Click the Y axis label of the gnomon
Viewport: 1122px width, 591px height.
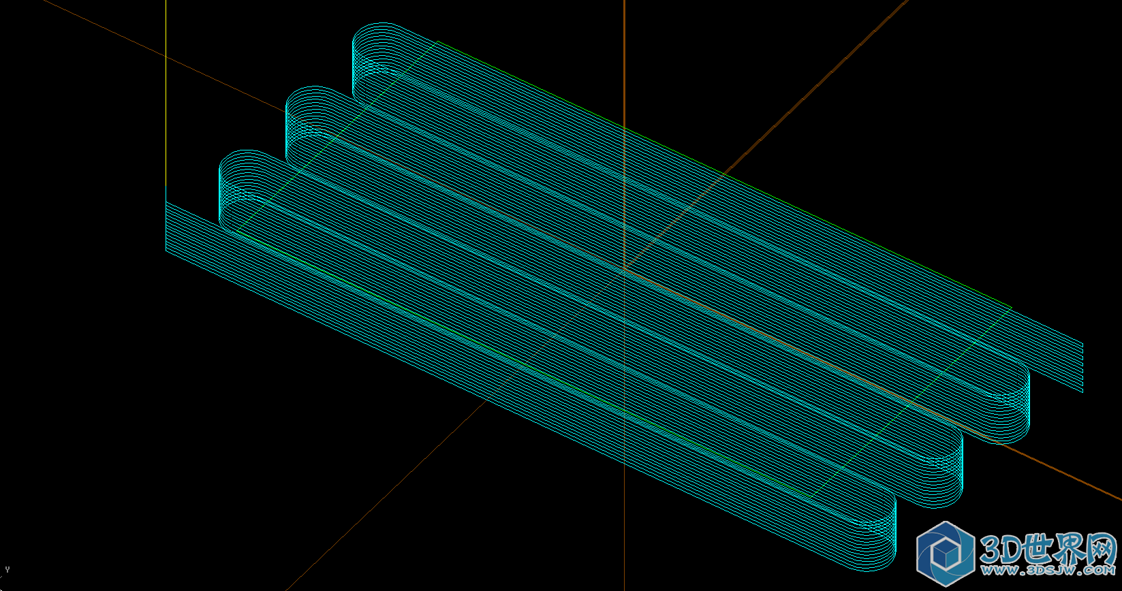point(7,569)
